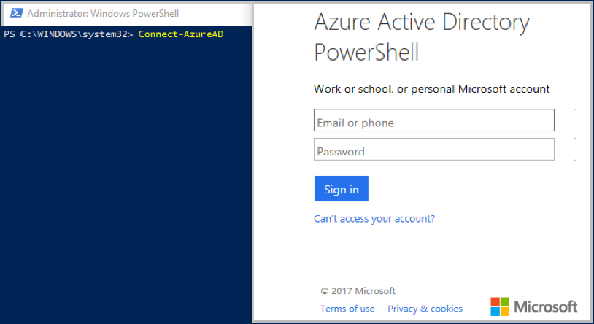The image size is (594, 324).
Task: Open the Terms of use link
Action: pos(347,309)
